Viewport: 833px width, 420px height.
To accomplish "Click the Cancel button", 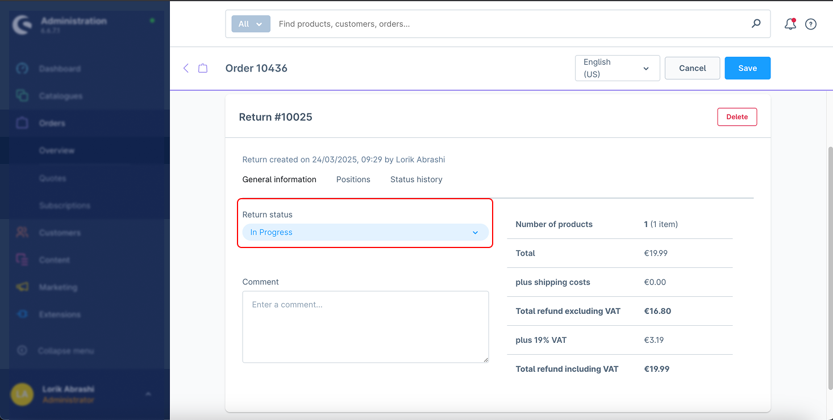I will [692, 68].
